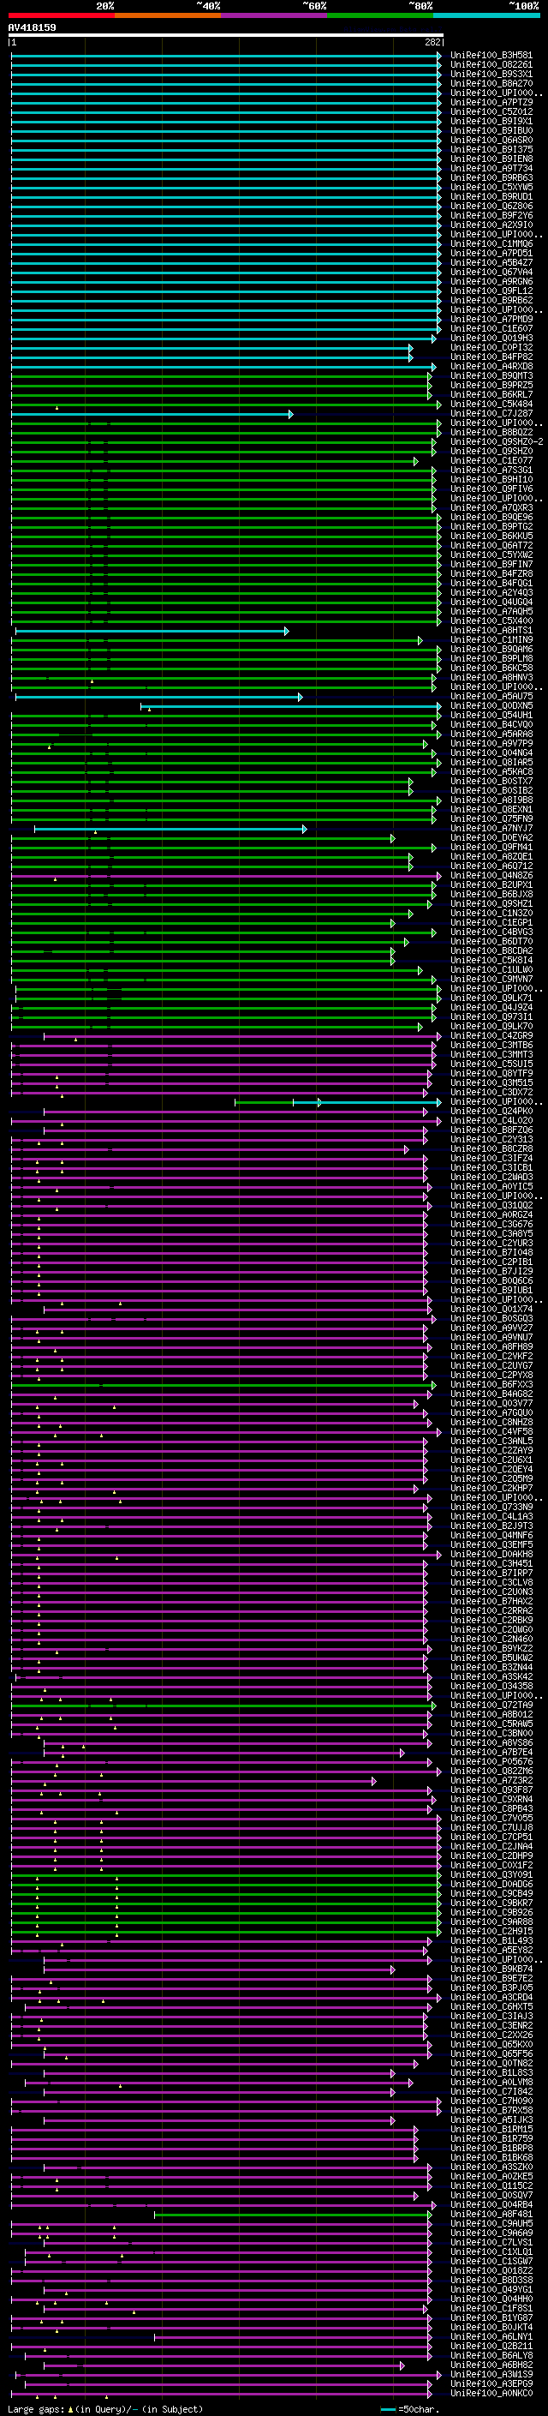Select label UniRef100_B8BQZ2
Viewport: 548px width, 2416px height.
tap(491, 432)
